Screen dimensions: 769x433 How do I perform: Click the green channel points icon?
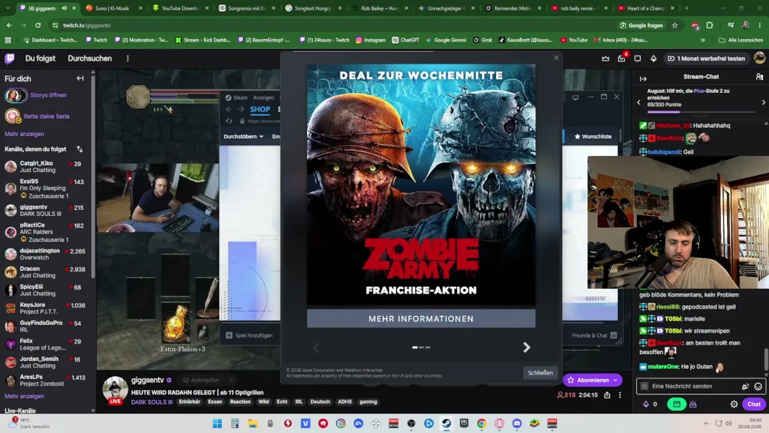click(676, 404)
